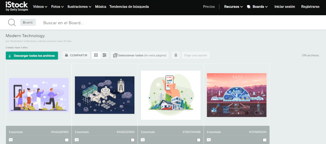Click the Modern Technology board title
Screen dimensions: 326x144
pos(25,36)
